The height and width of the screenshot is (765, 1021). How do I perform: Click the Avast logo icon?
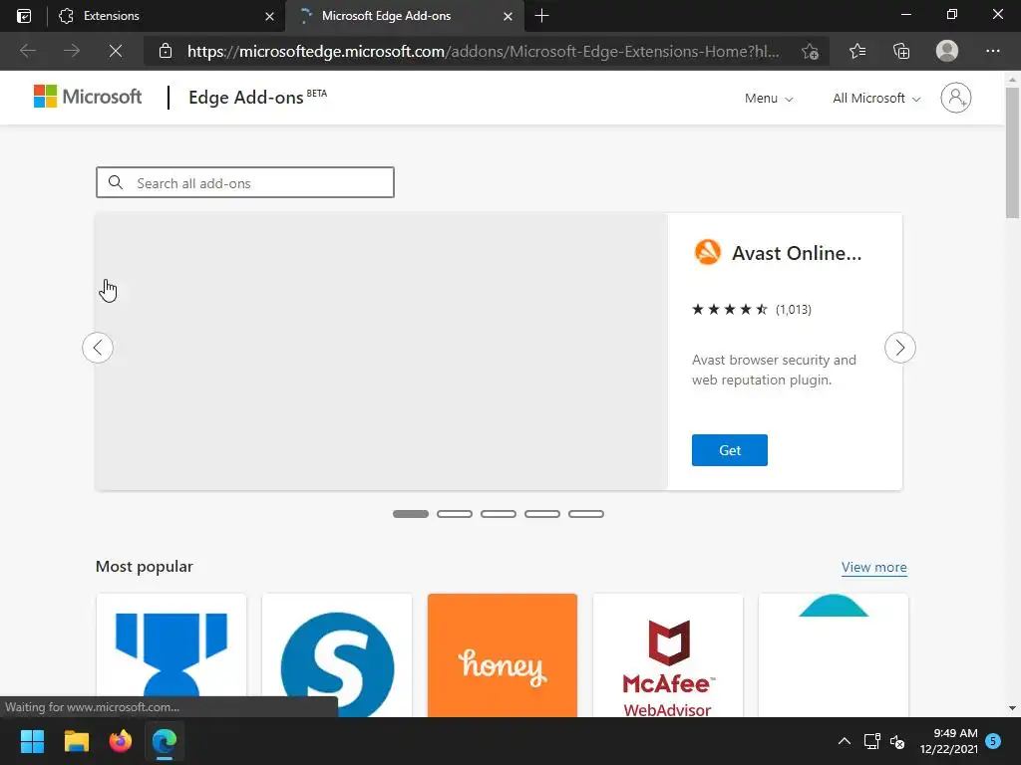(707, 252)
